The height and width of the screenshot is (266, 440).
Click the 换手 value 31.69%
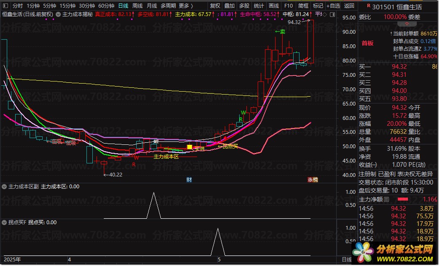click(x=397, y=149)
